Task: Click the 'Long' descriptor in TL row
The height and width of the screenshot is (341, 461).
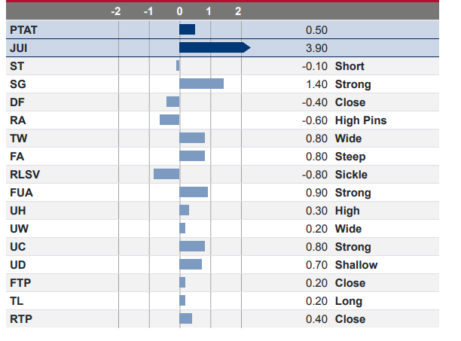Action: pos(349,300)
